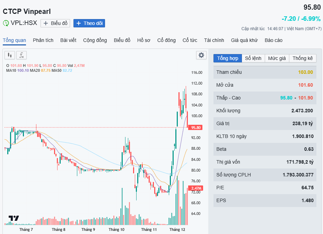Go to the Cộng đồng tab

95,40
